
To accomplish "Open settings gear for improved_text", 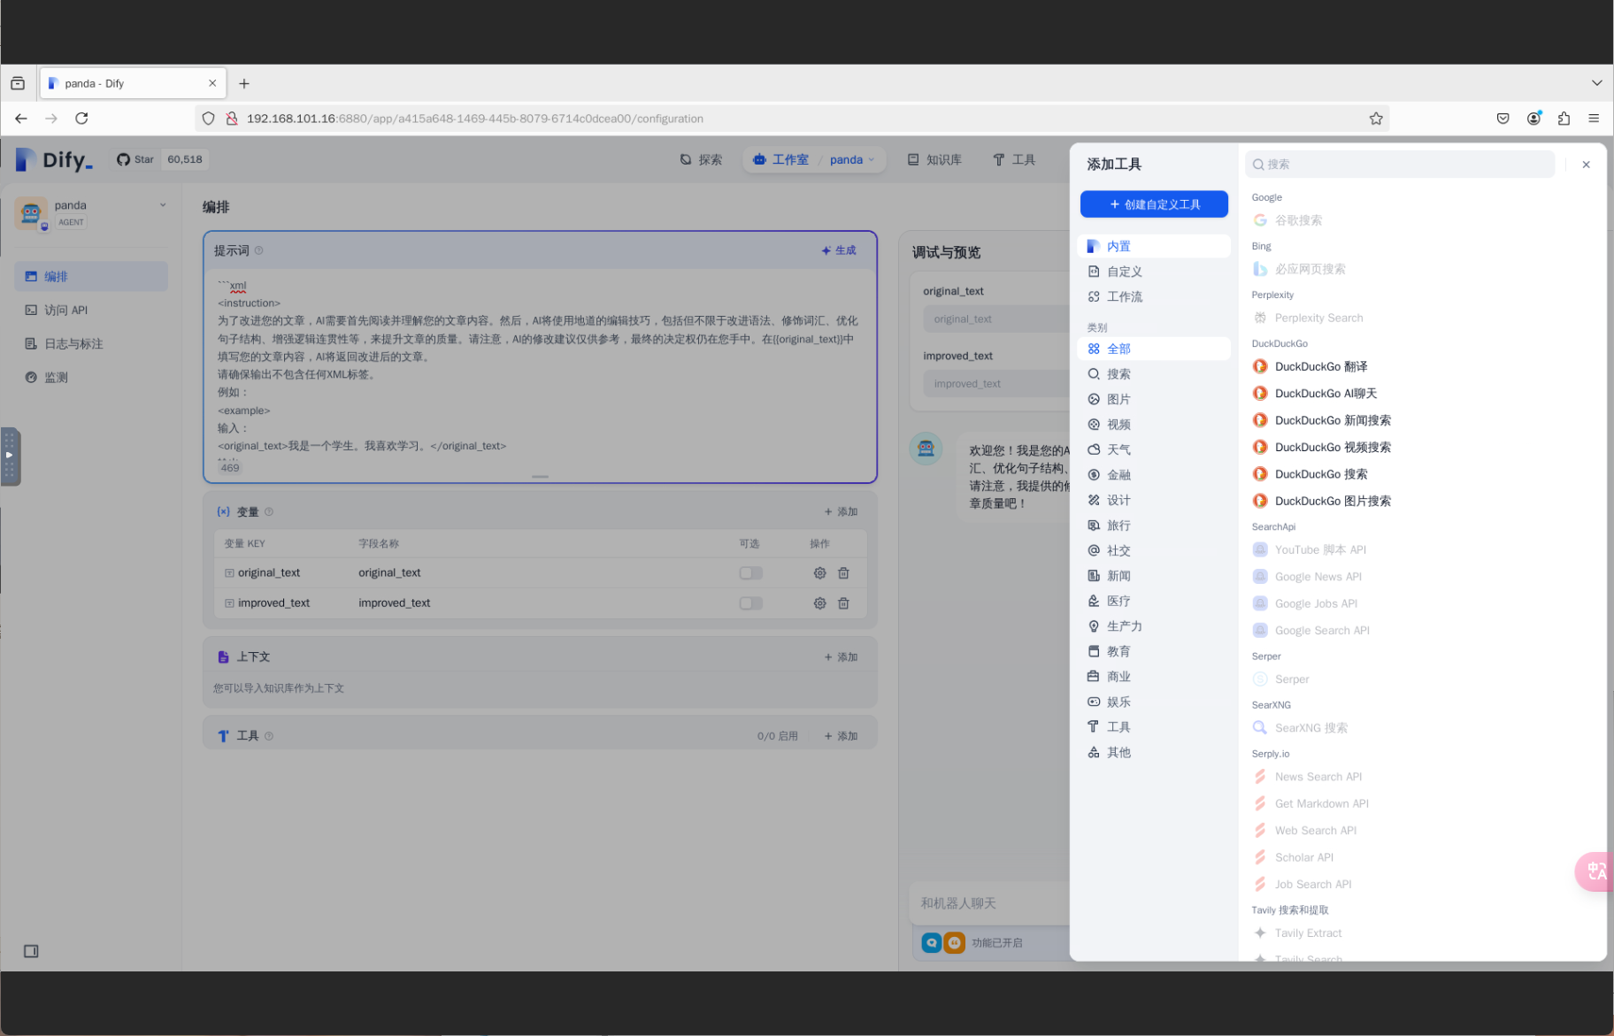I will (x=819, y=603).
